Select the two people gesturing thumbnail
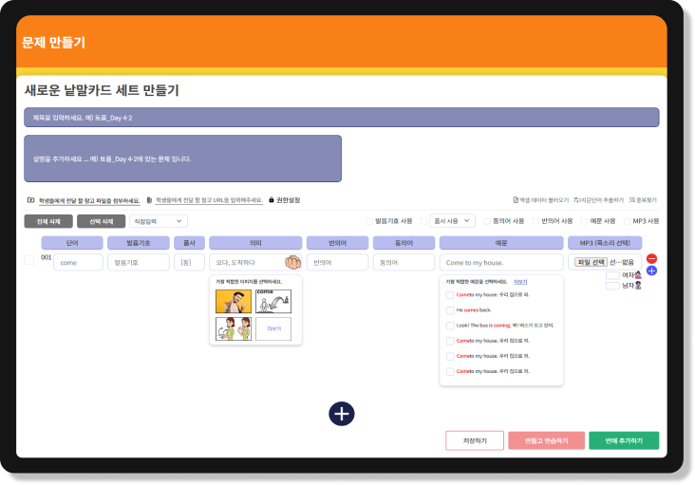The image size is (695, 485). pos(234,328)
